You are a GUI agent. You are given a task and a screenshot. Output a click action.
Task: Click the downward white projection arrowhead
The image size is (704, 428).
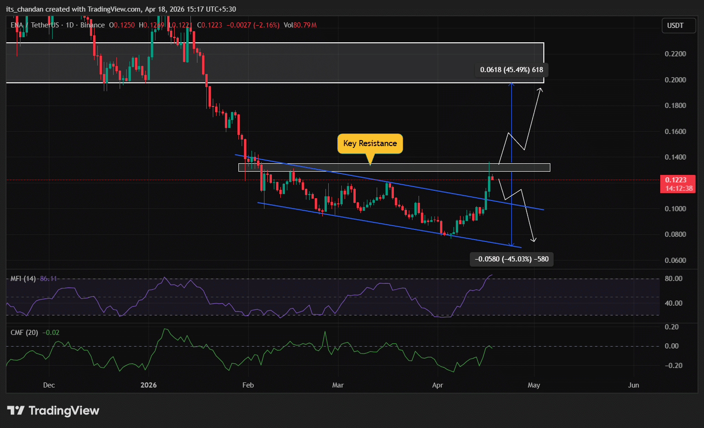[x=534, y=240]
